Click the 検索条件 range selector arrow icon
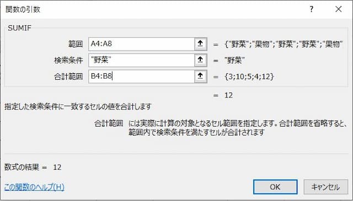353x201 pixels. (200, 60)
